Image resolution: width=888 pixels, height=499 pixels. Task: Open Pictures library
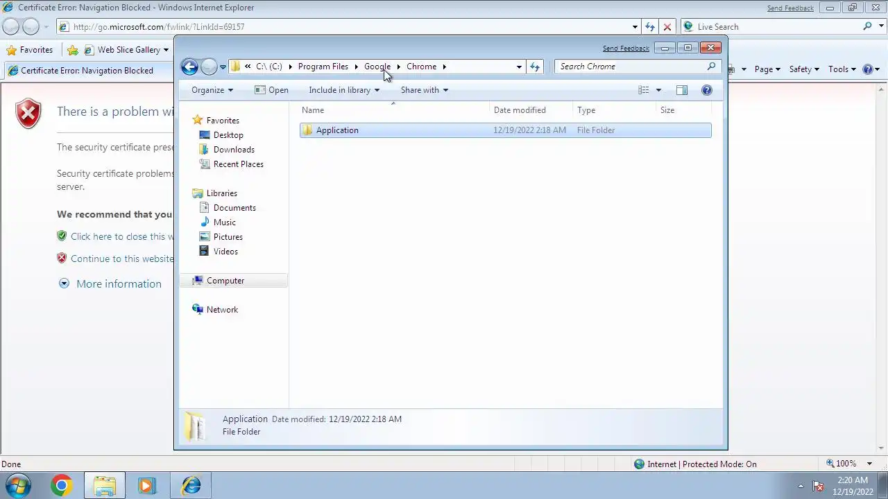[228, 237]
